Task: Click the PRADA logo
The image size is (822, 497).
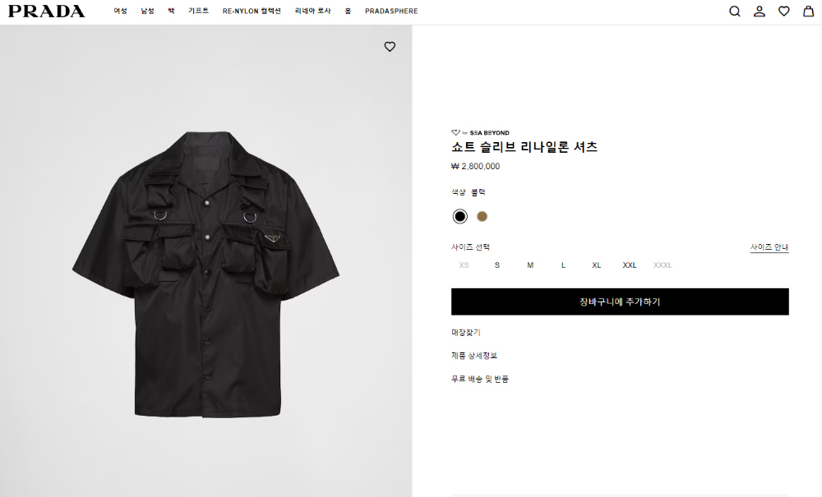Action: [46, 12]
